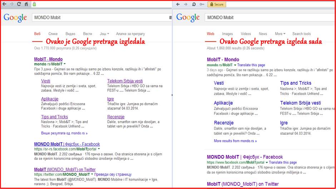
Task: Open underlined Tips and Tricks sitelink in left window
Action: (x=54, y=117)
